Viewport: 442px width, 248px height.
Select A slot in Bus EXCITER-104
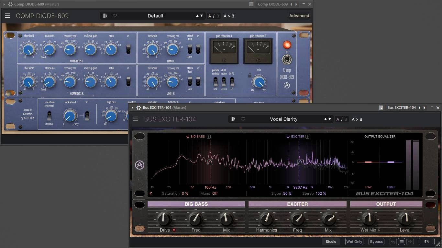click(x=338, y=119)
